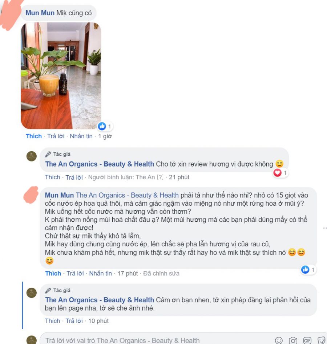Attach a photo with the camera icon

pyautogui.click(x=293, y=340)
